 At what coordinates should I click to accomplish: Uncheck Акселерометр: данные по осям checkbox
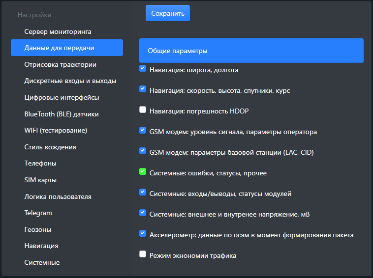point(143,234)
